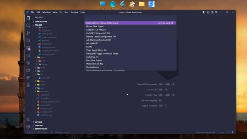Open the Search view in activity bar
The width and height of the screenshot is (247, 139).
[x=28, y=25]
